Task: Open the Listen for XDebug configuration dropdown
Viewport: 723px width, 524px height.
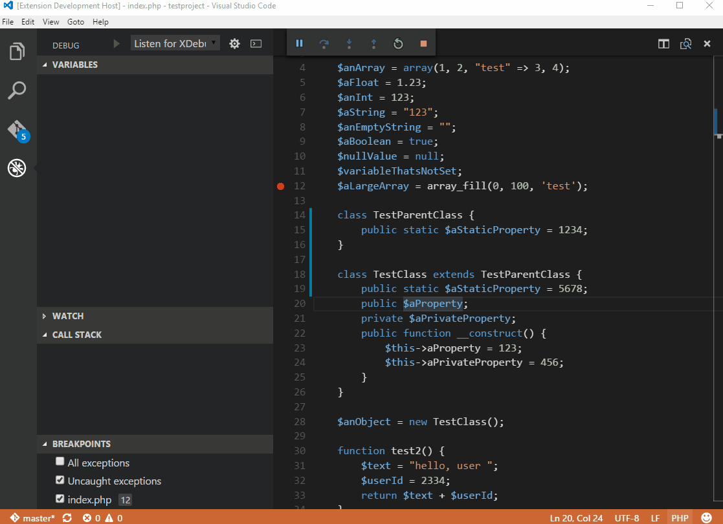Action: [x=175, y=43]
